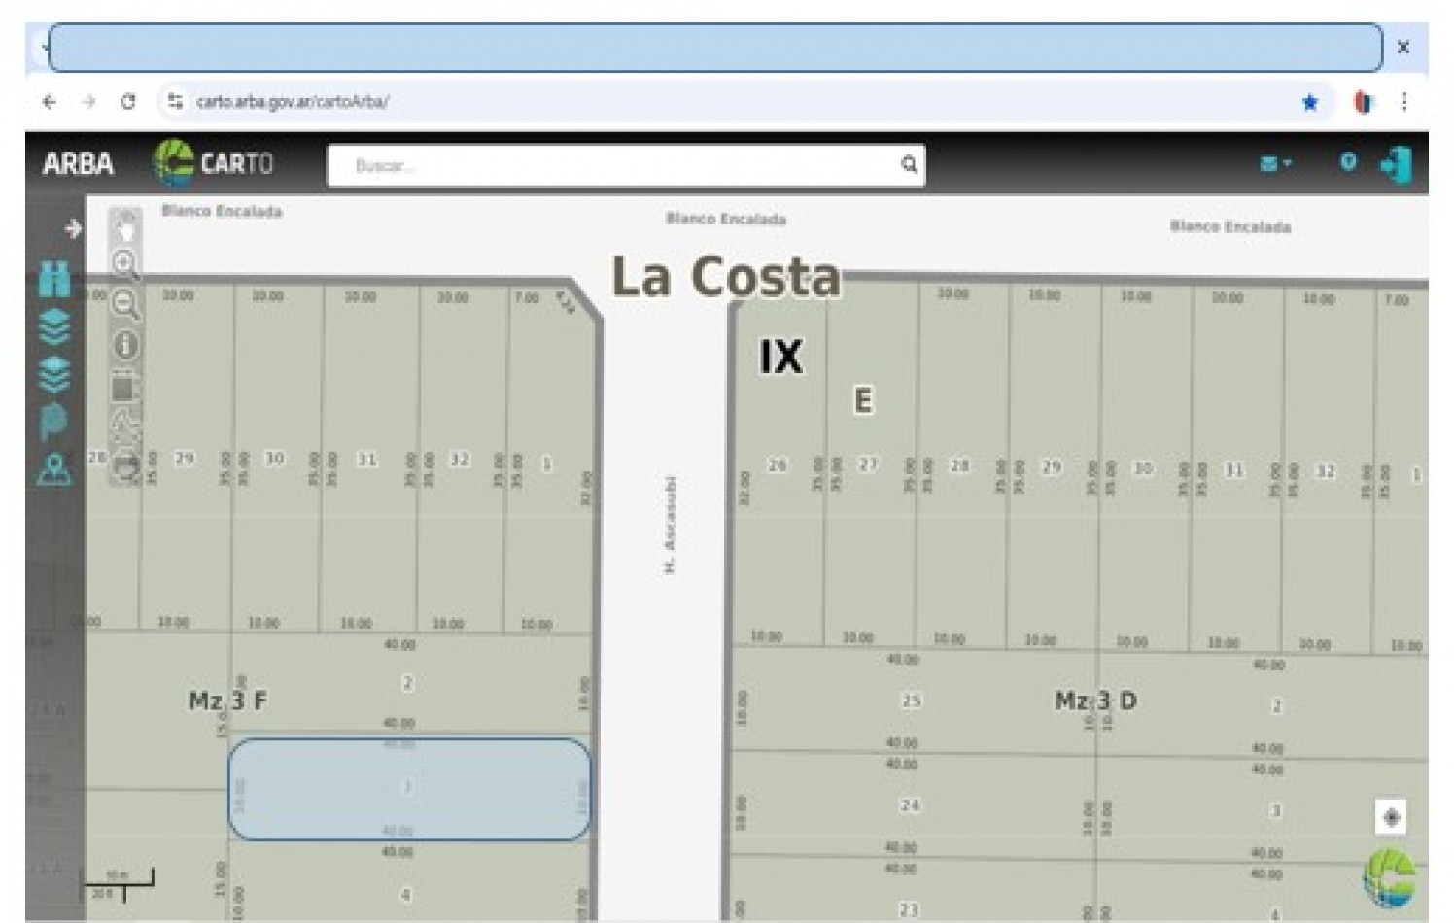
Task: Open the lower layers stack panel
Action: pos(54,374)
